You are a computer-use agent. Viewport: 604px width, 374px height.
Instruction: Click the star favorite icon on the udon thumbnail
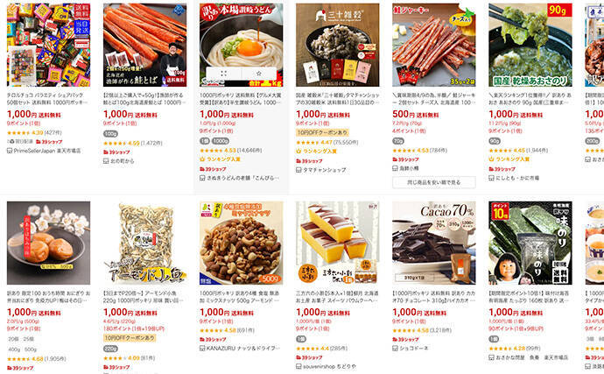tap(259, 74)
